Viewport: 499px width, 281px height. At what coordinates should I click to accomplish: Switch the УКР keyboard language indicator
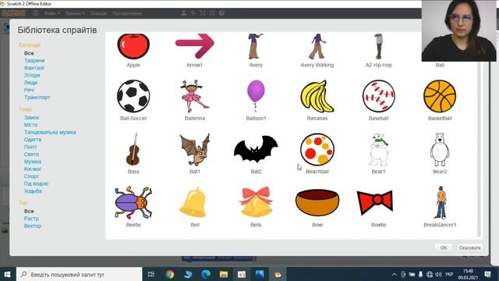(449, 274)
